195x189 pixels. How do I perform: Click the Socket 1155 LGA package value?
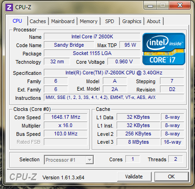tap(92, 53)
